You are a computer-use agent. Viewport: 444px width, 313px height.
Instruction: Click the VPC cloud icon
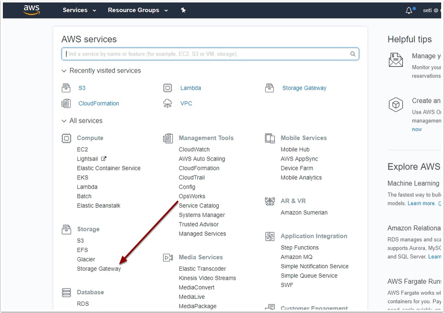167,103
